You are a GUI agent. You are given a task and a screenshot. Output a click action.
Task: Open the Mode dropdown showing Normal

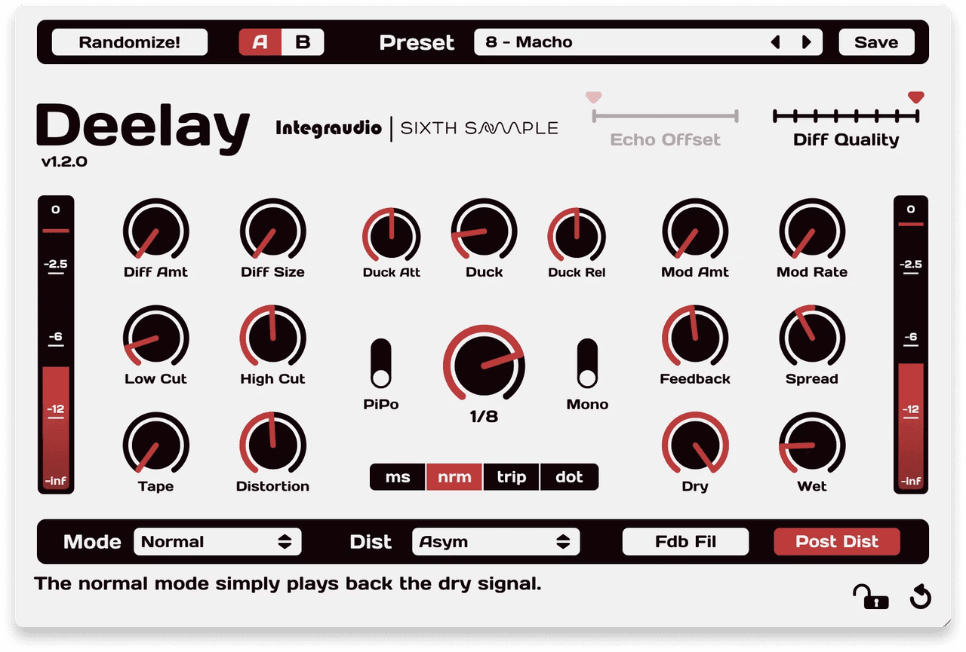(217, 541)
